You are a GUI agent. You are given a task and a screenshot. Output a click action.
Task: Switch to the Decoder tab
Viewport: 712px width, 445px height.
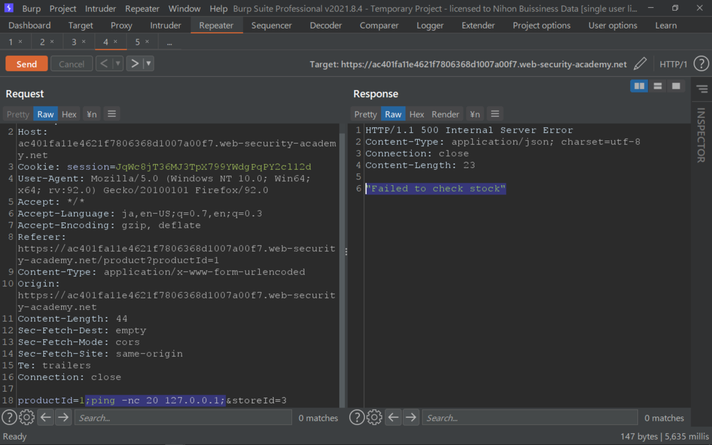pyautogui.click(x=326, y=26)
